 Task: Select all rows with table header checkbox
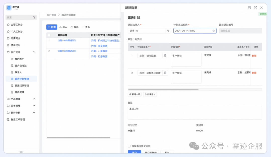pos(49,35)
